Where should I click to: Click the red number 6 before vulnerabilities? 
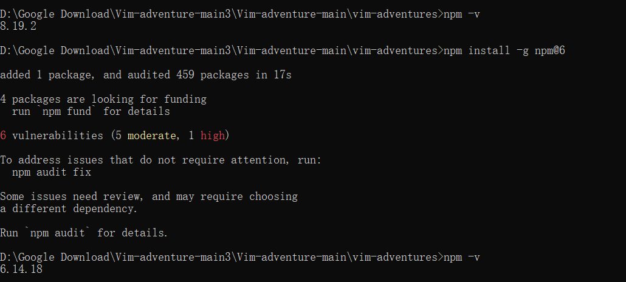3,136
